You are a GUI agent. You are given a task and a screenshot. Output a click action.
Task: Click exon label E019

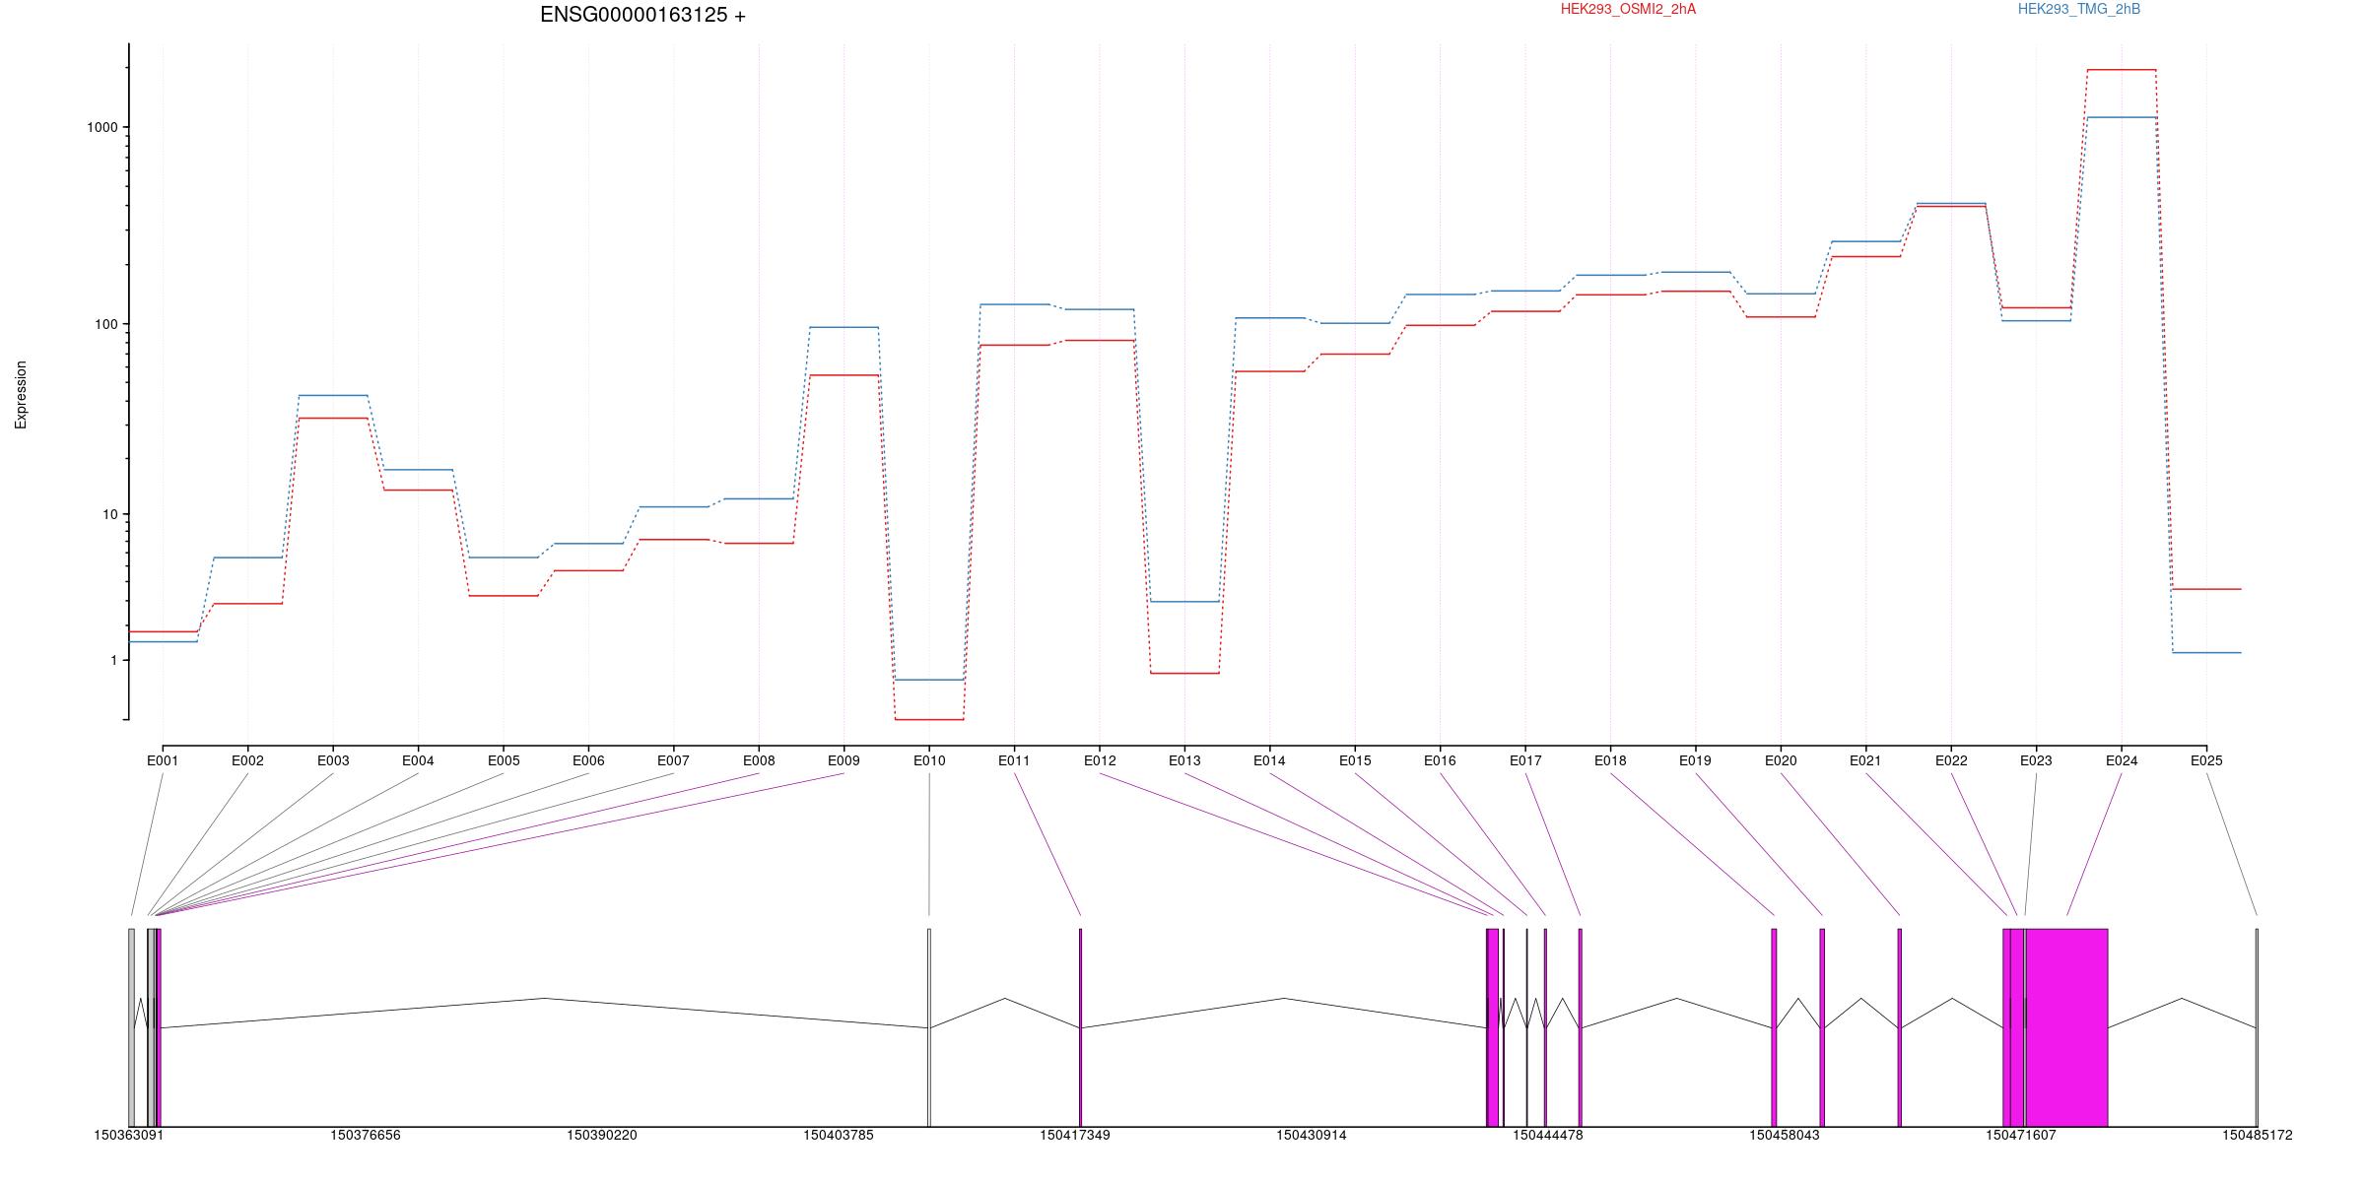coord(1695,760)
